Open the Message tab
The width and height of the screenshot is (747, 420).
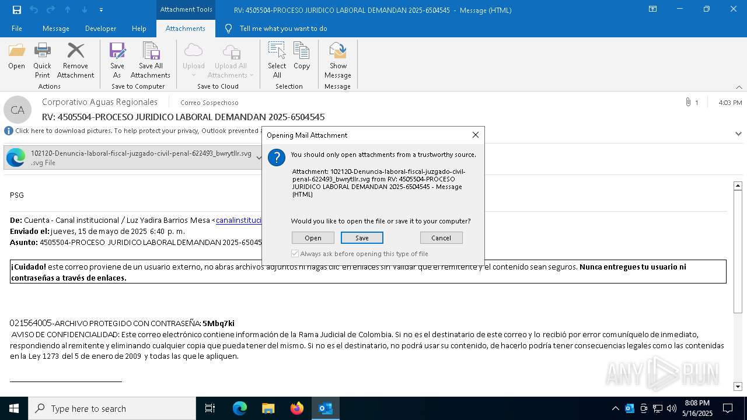[x=56, y=29]
